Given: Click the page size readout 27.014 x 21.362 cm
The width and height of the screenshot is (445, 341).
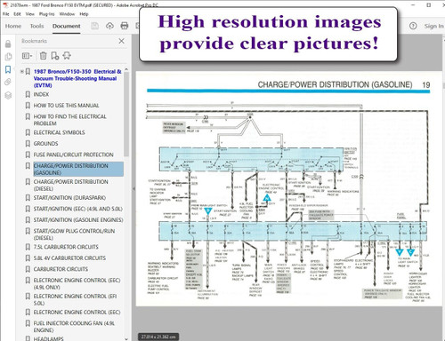Looking at the screenshot, I should tap(158, 337).
